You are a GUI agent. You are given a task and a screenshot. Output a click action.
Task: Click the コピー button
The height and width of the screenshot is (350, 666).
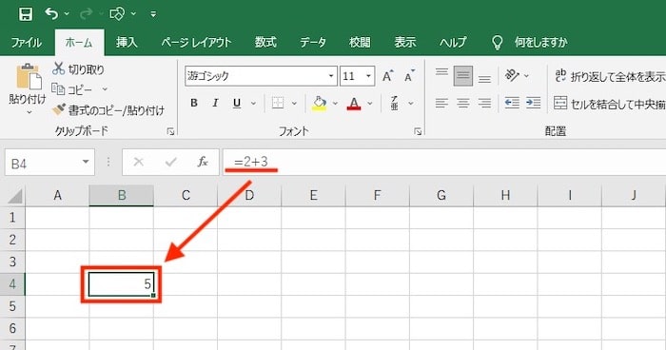click(71, 89)
